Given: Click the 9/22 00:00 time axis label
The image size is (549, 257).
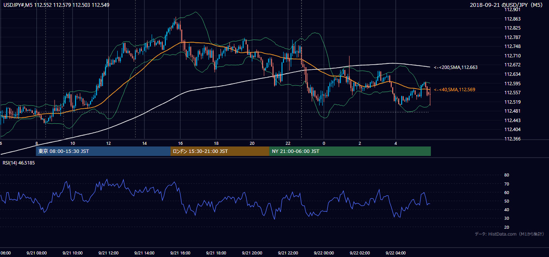Looking at the screenshot, I should 324,253.
